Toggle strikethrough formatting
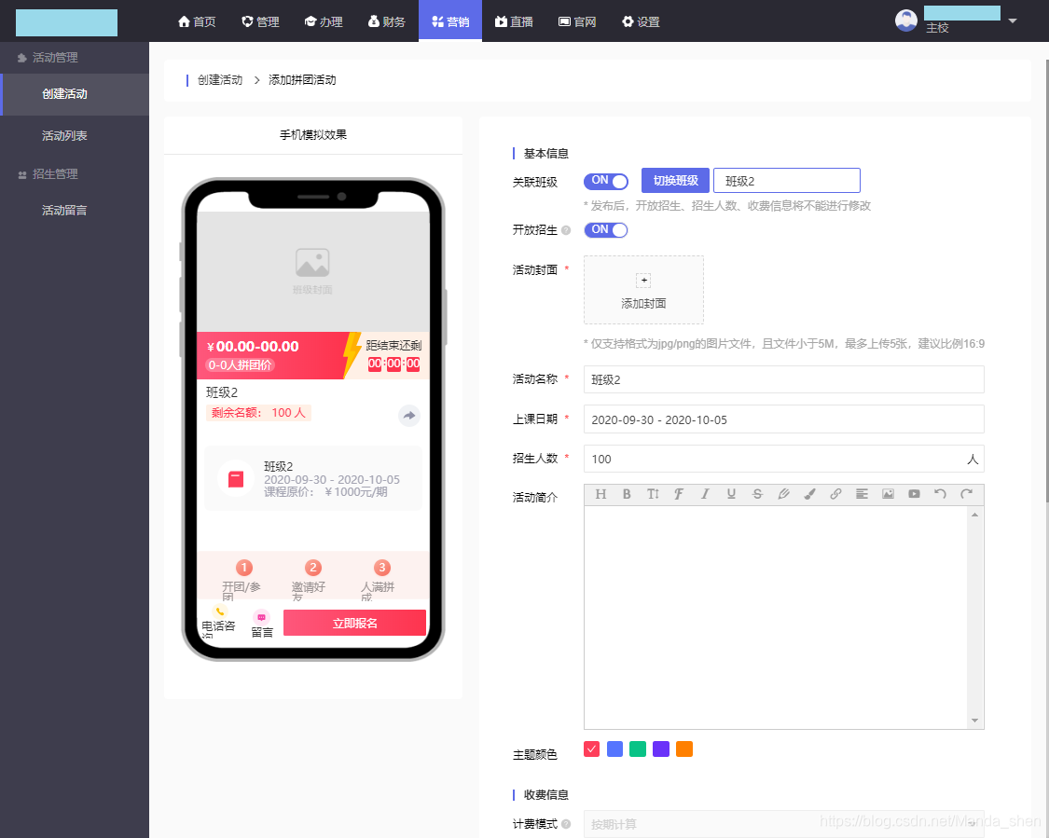The height and width of the screenshot is (838, 1049). point(756,494)
